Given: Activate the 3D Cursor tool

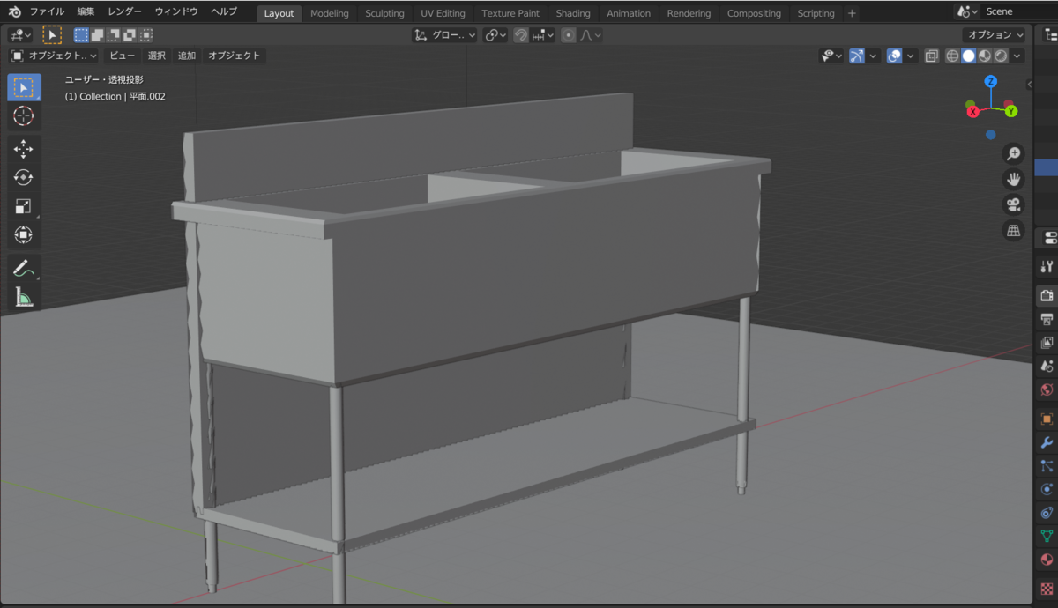Looking at the screenshot, I should click(24, 116).
